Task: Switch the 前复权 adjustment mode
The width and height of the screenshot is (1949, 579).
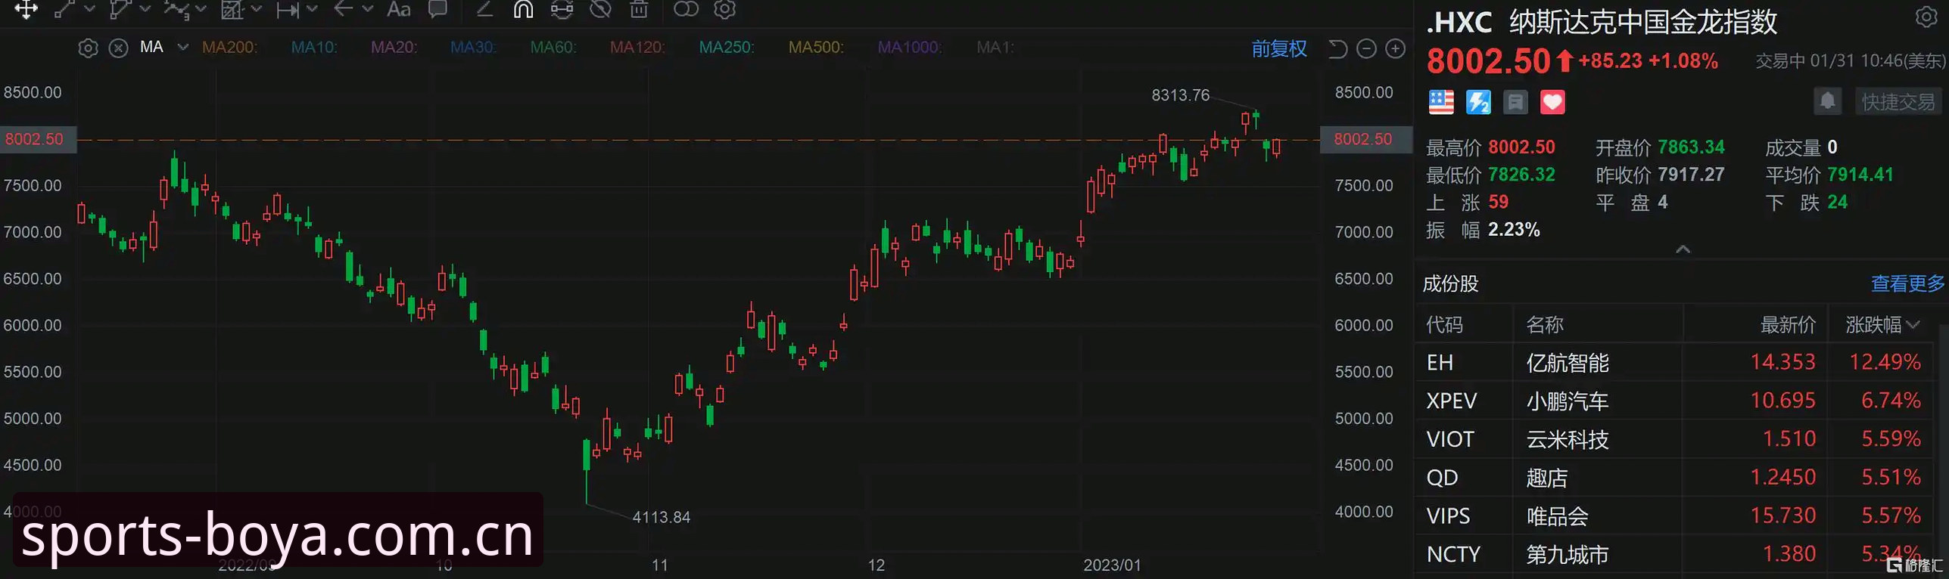Action: pyautogui.click(x=1278, y=49)
